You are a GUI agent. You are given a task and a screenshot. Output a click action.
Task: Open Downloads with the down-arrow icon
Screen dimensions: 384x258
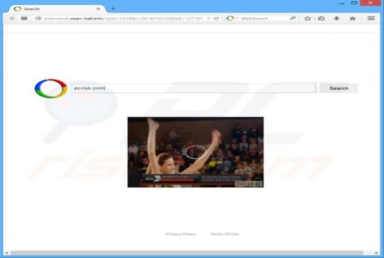pos(337,19)
